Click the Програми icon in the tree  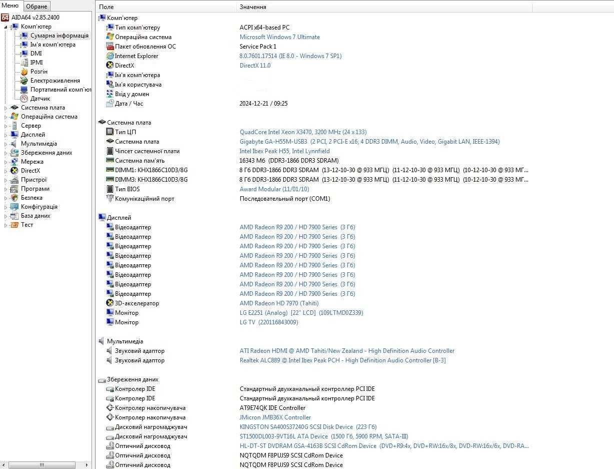click(15, 189)
